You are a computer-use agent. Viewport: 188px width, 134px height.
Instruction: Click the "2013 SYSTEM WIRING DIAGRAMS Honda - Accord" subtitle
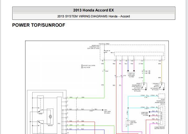pos(93,16)
